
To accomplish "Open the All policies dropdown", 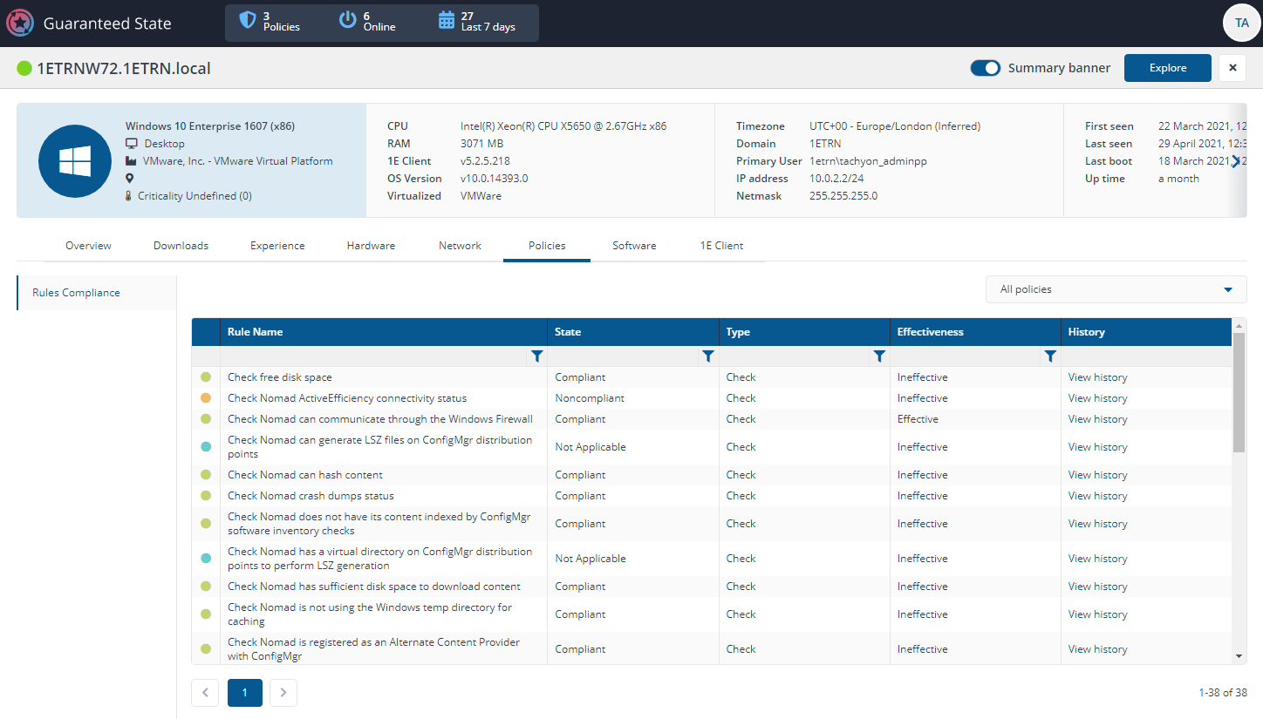I will (x=1116, y=289).
